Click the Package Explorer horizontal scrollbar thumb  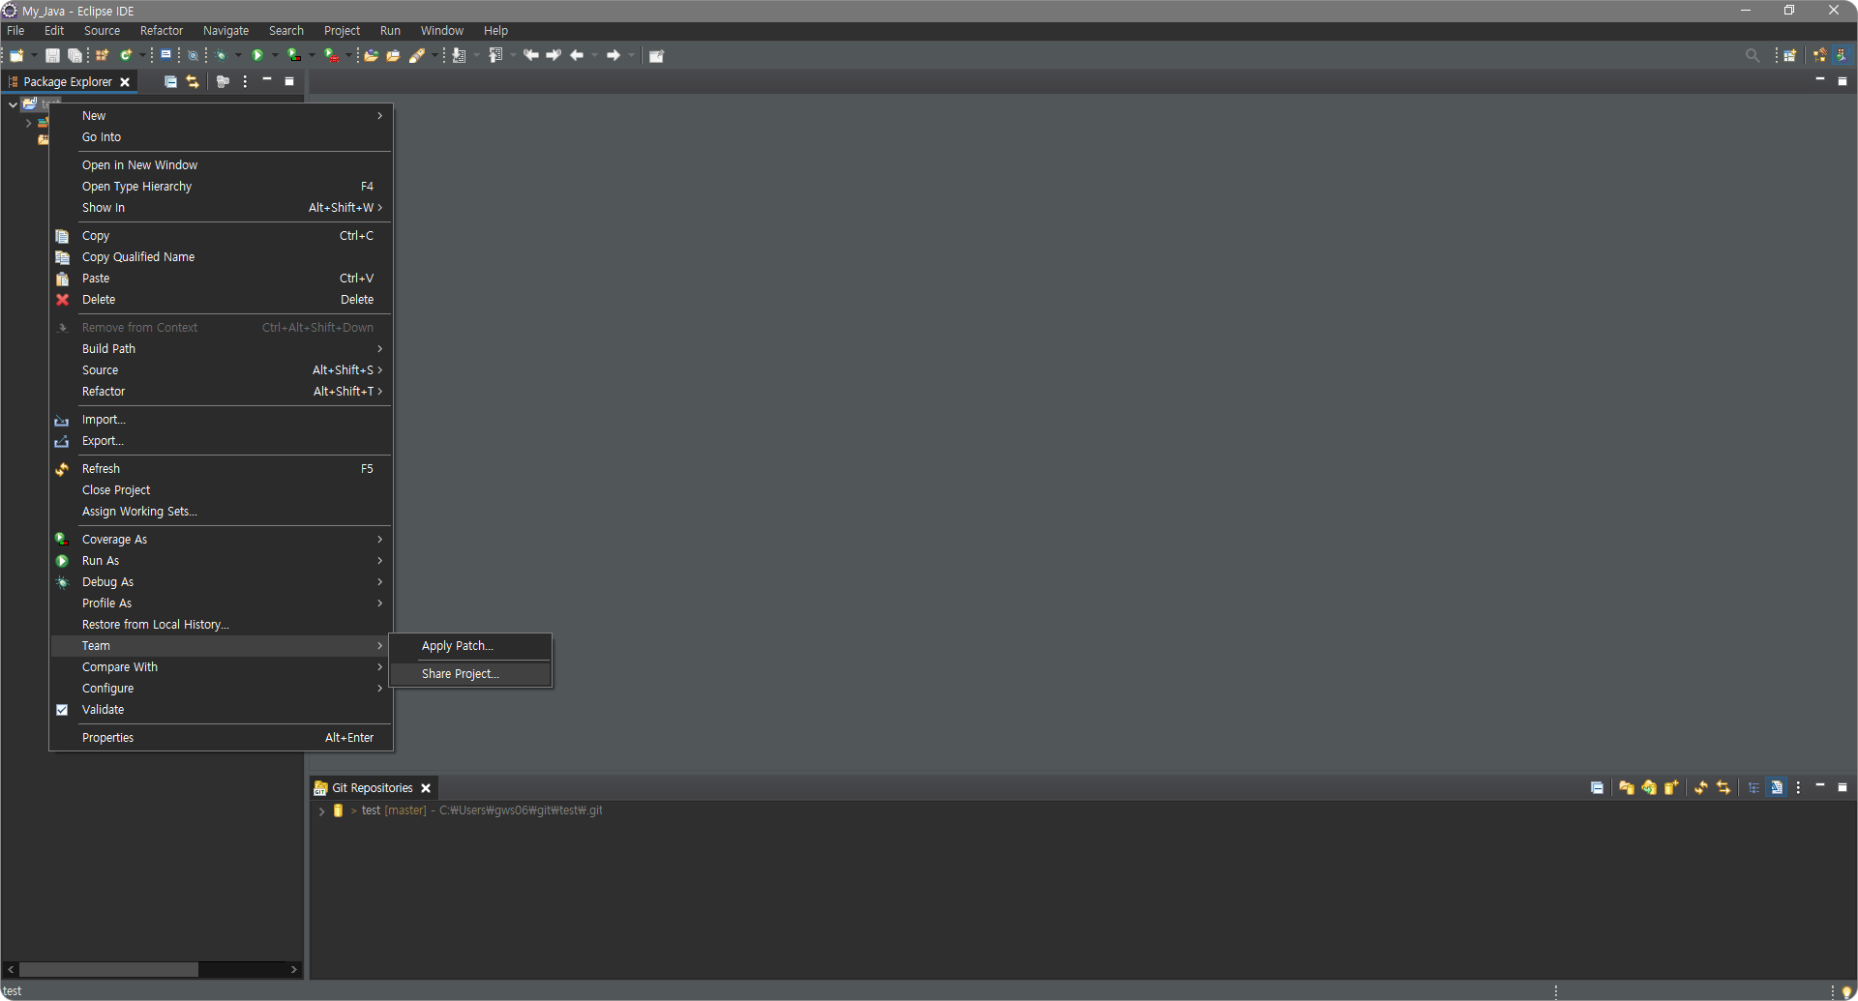coord(108,969)
